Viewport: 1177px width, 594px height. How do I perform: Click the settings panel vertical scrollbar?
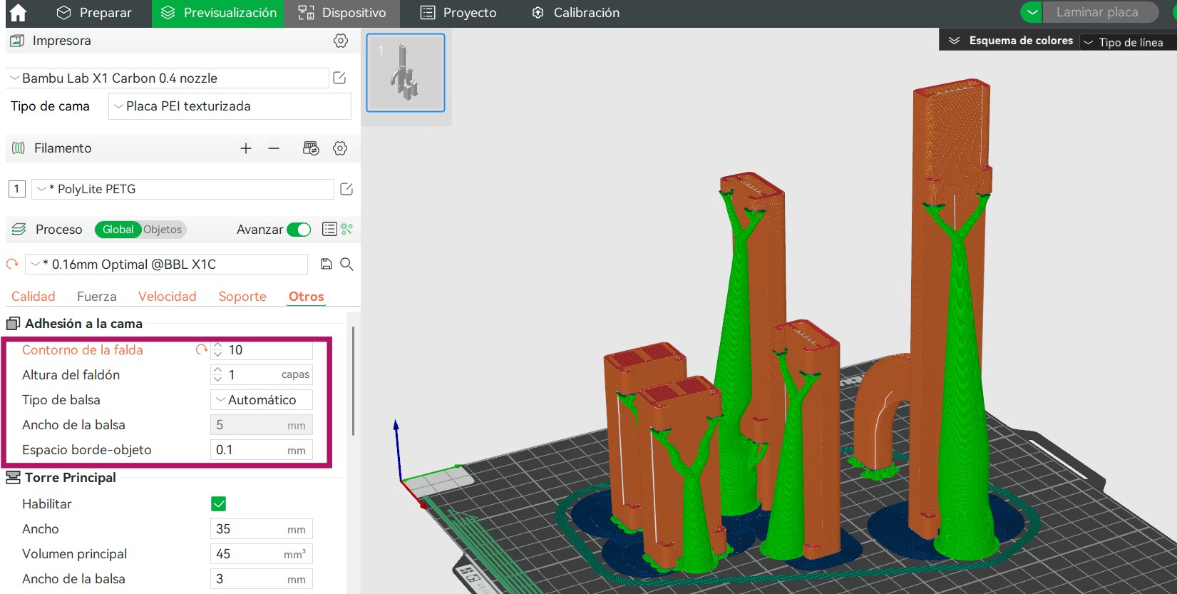tap(354, 381)
